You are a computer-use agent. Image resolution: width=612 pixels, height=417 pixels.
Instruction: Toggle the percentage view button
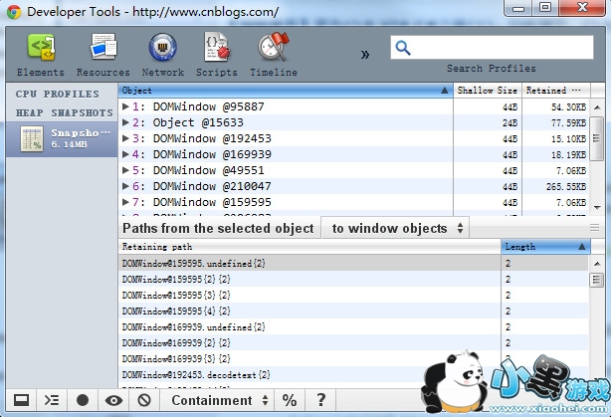click(290, 400)
